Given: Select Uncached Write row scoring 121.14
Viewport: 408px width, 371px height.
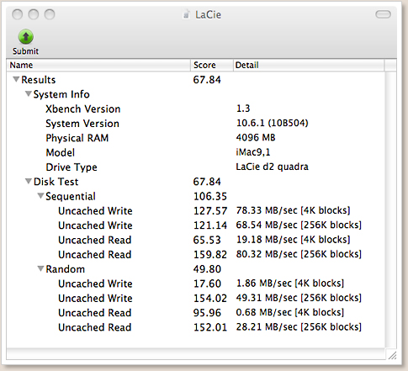Looking at the screenshot, I should [195, 225].
